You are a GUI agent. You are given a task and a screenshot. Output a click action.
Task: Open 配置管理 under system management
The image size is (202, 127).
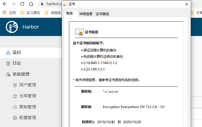pos(28,118)
